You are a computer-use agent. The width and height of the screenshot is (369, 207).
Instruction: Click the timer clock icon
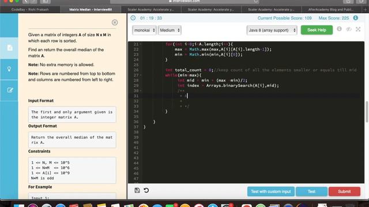(133, 18)
